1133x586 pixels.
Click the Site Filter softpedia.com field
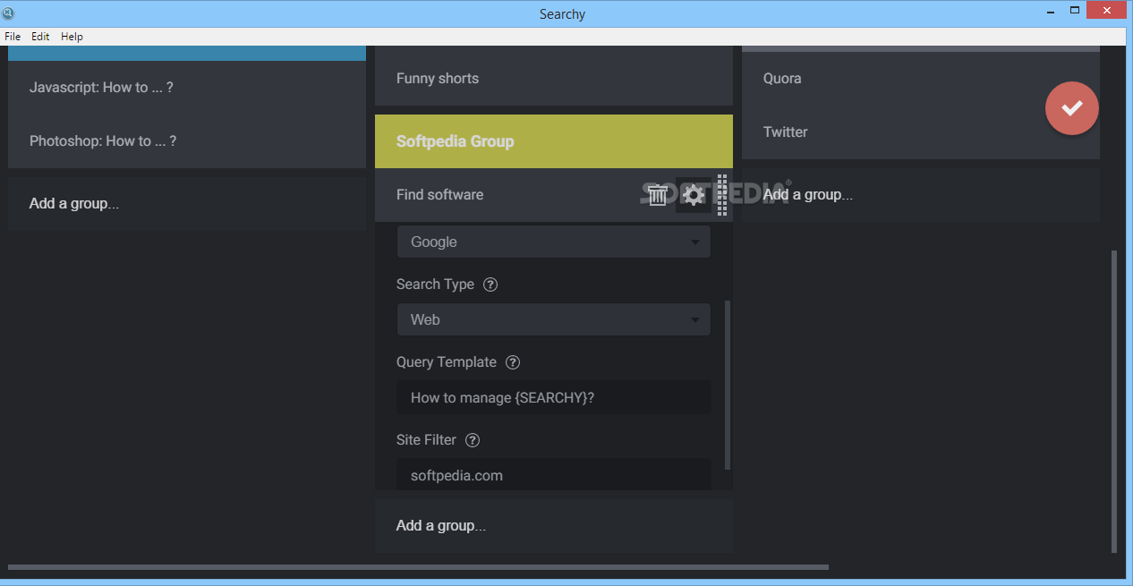click(554, 474)
